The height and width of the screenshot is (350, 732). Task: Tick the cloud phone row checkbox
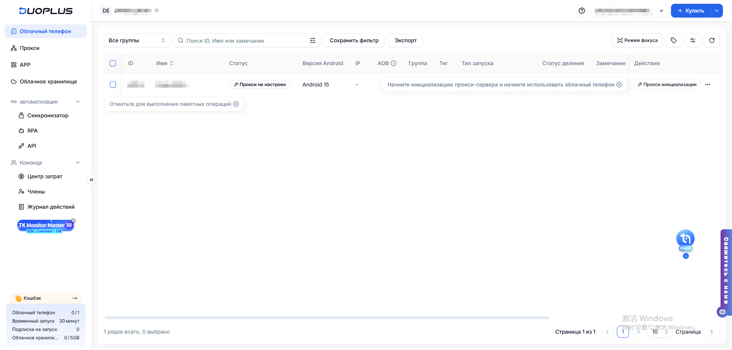pos(113,85)
